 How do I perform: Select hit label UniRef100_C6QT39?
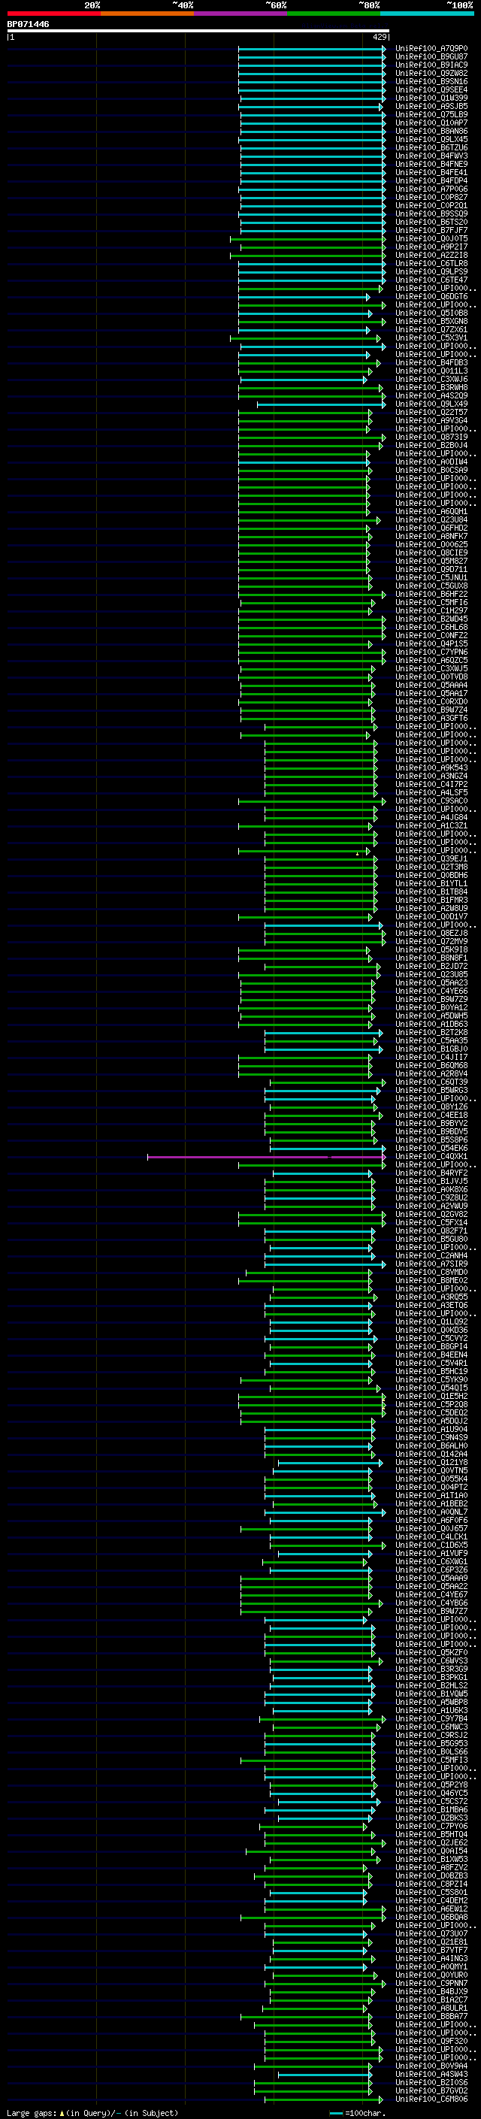[x=431, y=1082]
